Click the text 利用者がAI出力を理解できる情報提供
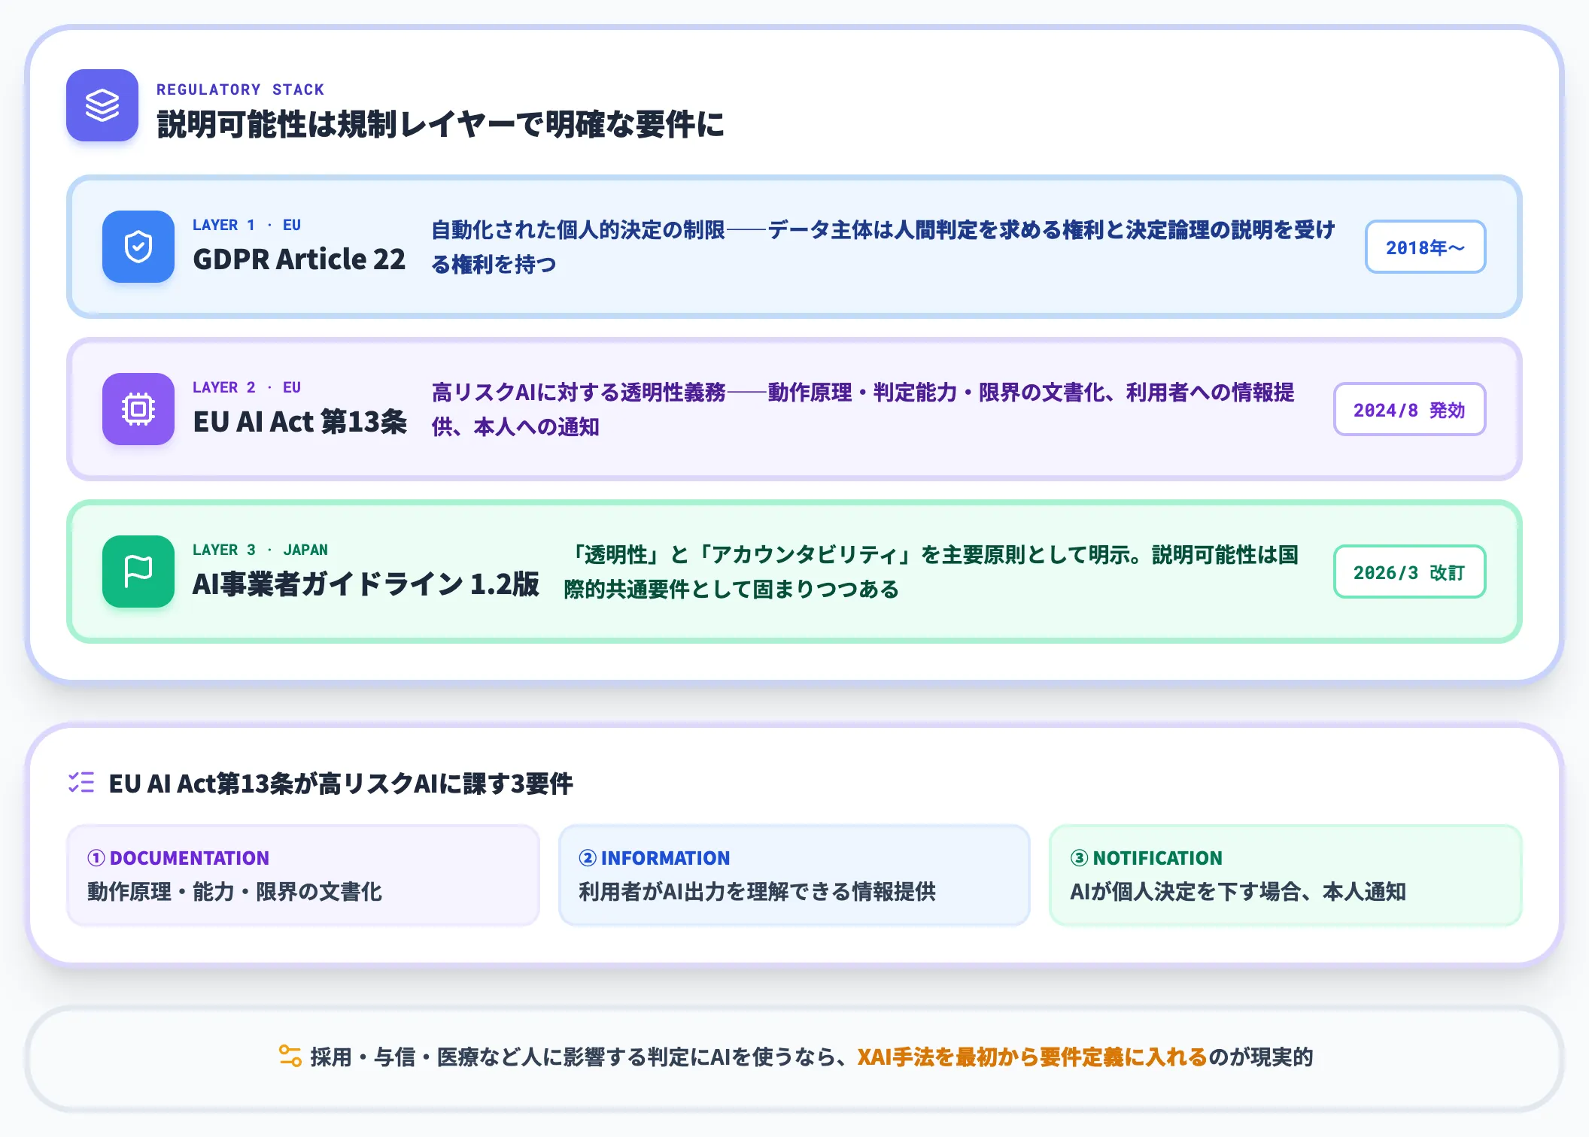 (x=757, y=892)
